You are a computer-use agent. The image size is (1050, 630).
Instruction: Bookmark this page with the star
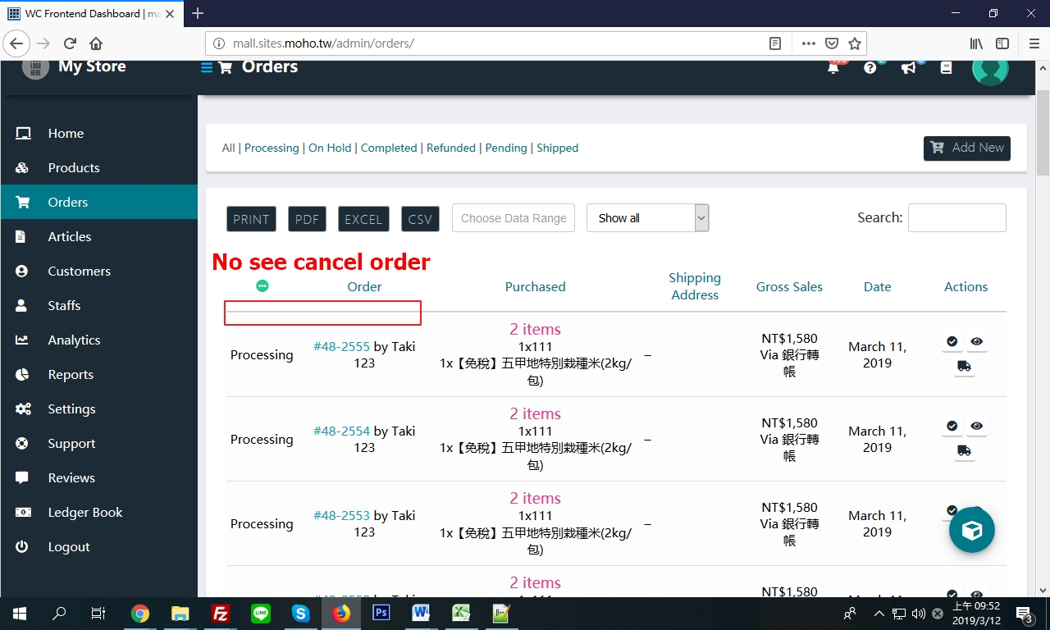click(x=855, y=43)
